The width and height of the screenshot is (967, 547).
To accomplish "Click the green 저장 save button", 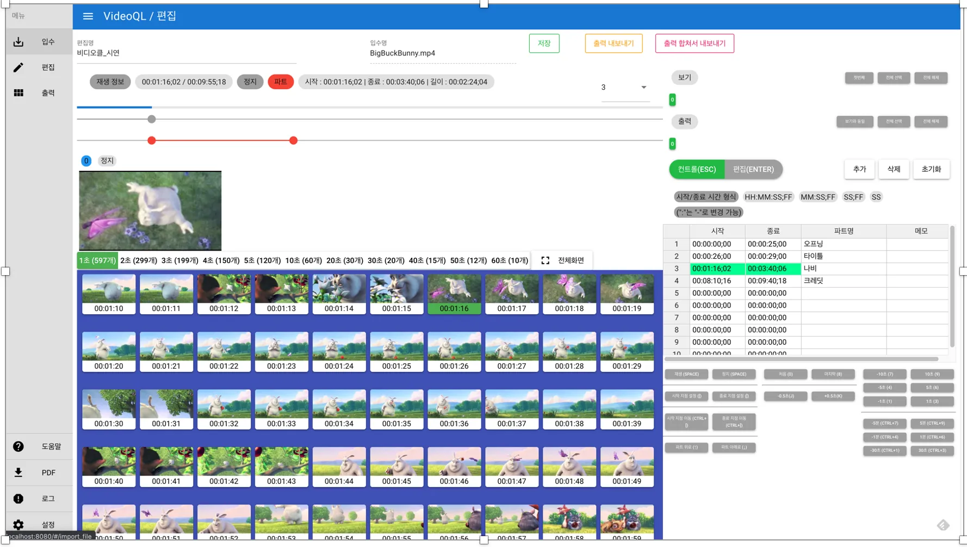I will click(x=544, y=43).
